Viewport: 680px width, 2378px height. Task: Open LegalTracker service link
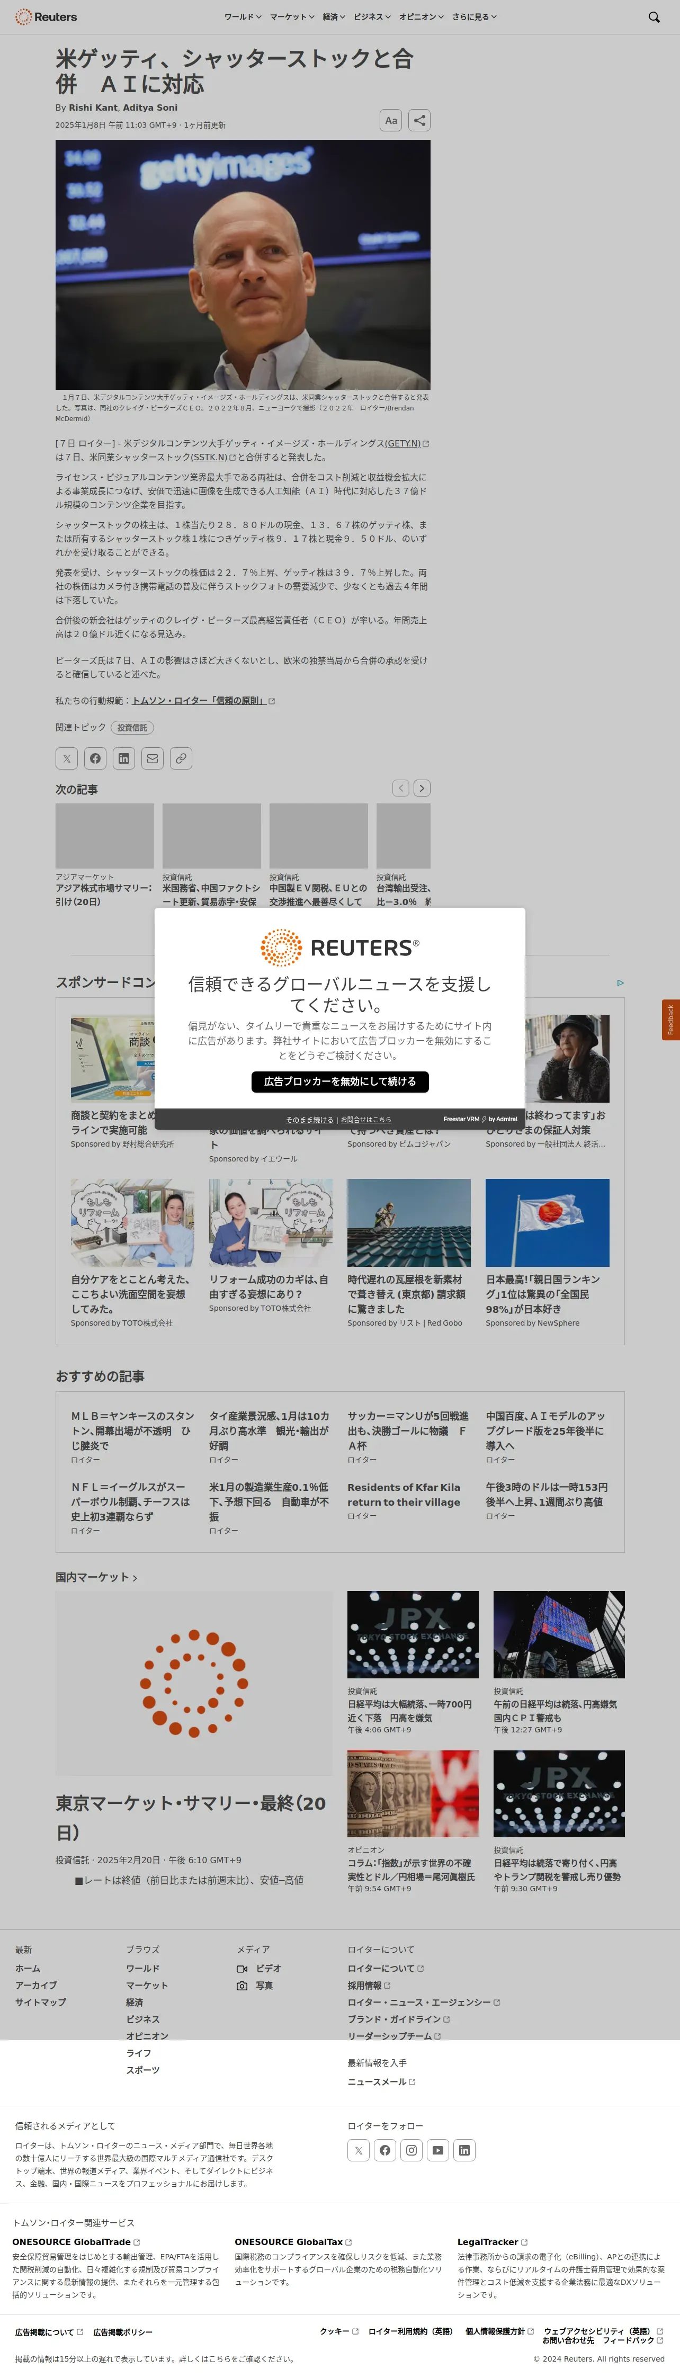coord(493,2241)
